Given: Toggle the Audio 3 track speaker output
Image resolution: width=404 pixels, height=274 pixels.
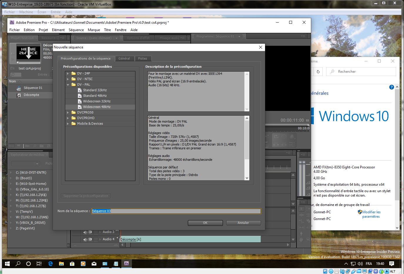Looking at the screenshot, I should (x=85, y=232).
